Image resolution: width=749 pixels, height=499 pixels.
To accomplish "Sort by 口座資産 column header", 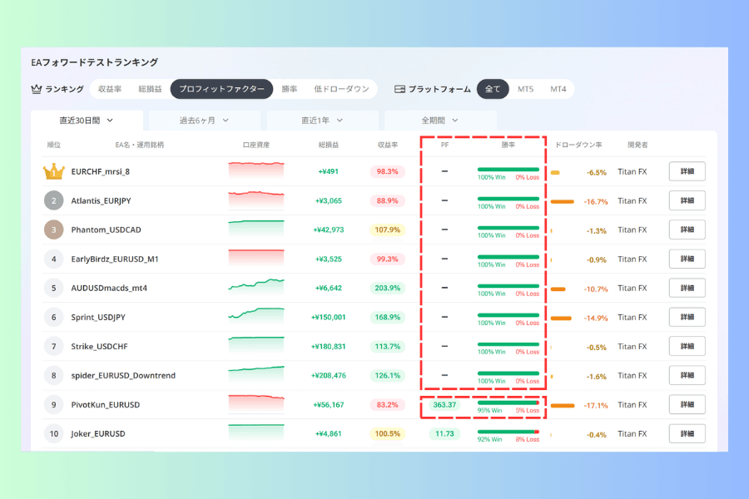I will (256, 145).
